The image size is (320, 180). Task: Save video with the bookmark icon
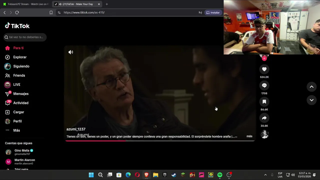pyautogui.click(x=264, y=102)
